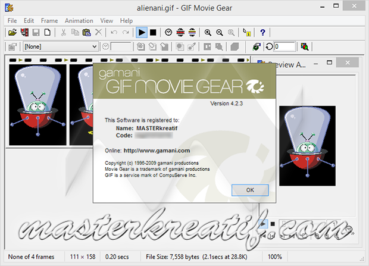Click the Preview window alien image
Viewport: 369px width, 266px height.
pos(307,146)
